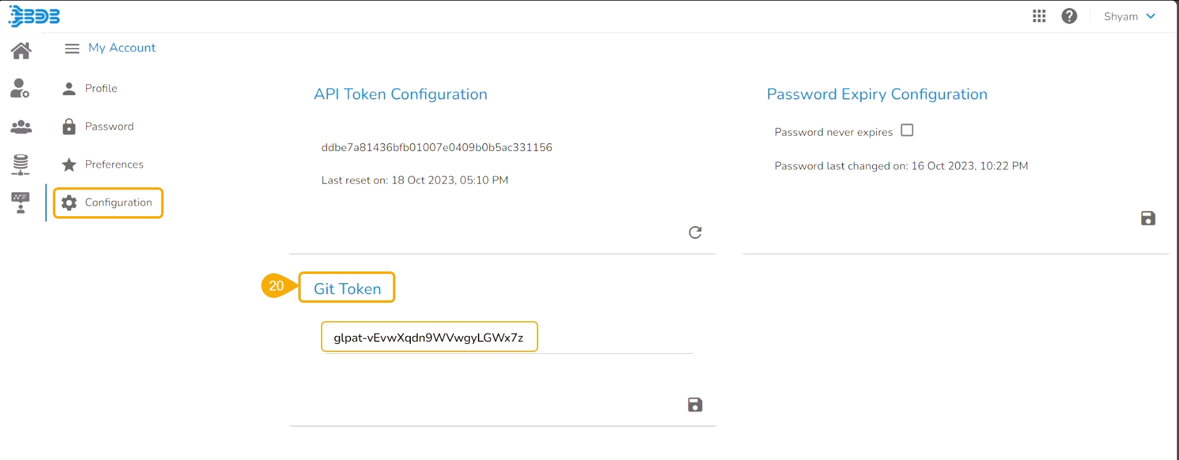Viewport: 1179px width, 460px height.
Task: Reset API token with refresh icon
Action: tap(695, 232)
